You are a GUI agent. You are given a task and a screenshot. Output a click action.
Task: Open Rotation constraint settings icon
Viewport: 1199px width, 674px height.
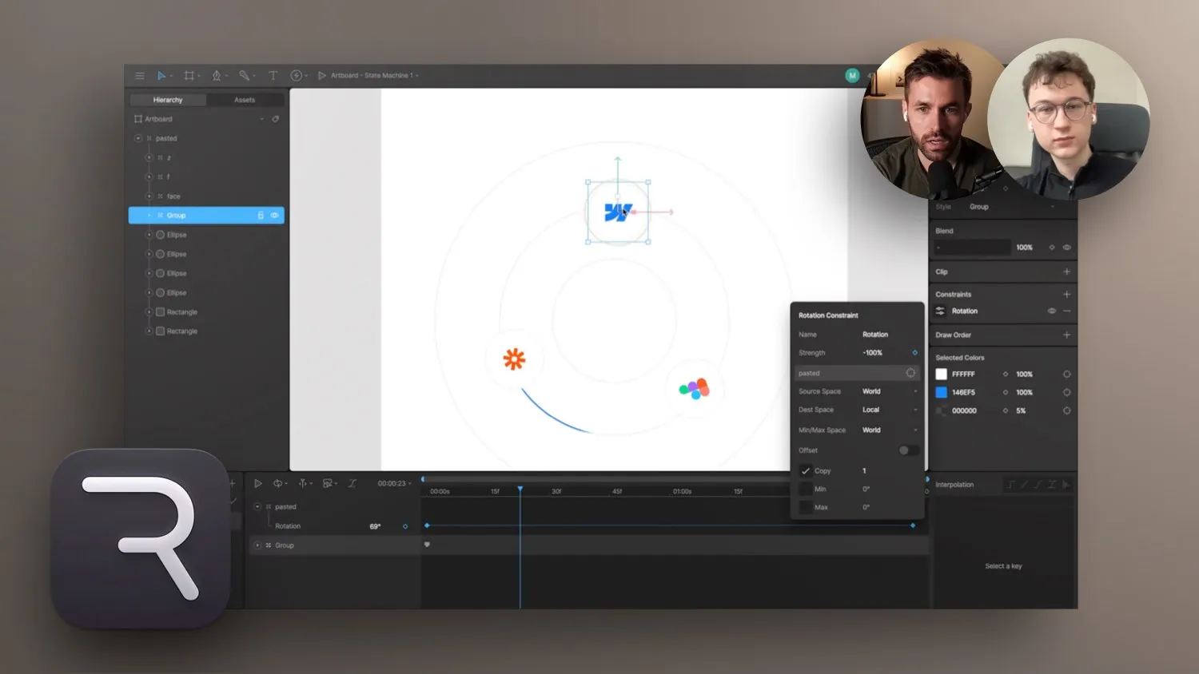coord(941,311)
